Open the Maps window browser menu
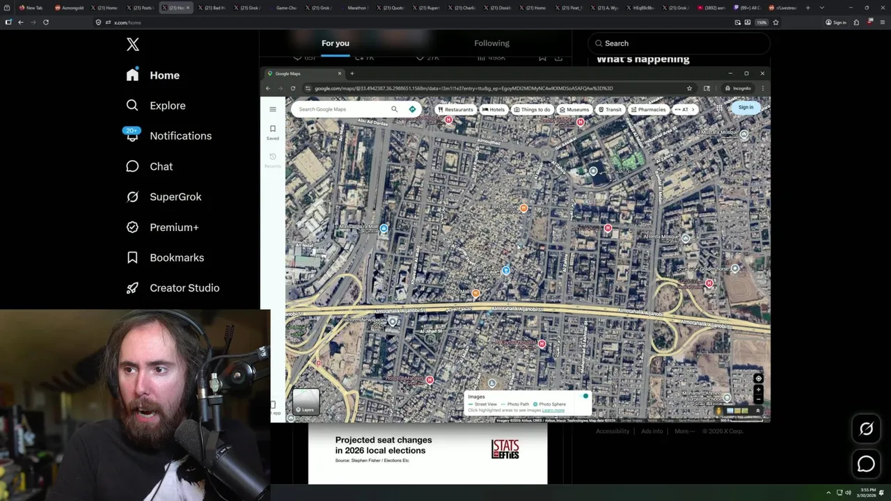 coord(763,88)
